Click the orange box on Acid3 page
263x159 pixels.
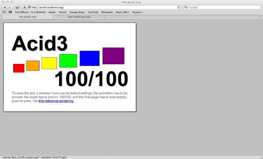(x=33, y=66)
